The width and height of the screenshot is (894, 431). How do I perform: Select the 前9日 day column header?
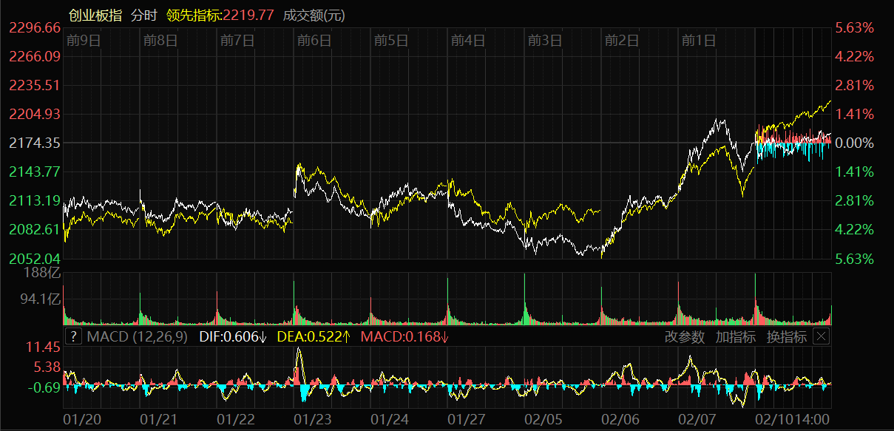tap(83, 41)
